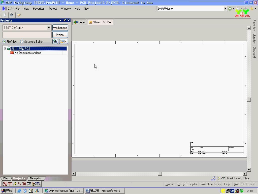Click the horizontal scrollbar right arrow

(x=245, y=174)
